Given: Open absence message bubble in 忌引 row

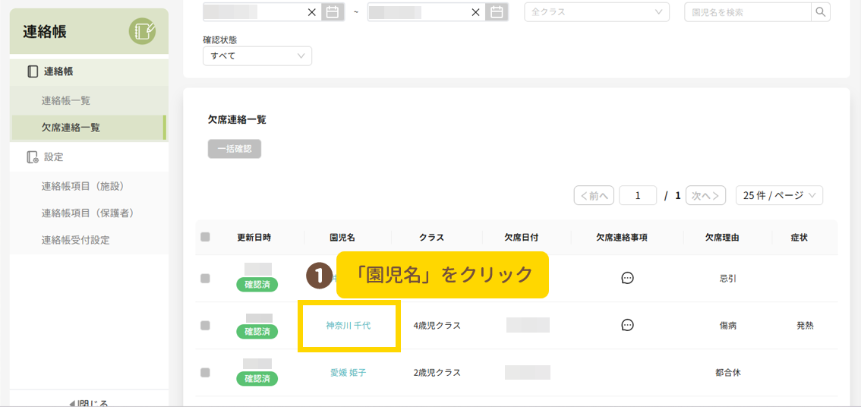Looking at the screenshot, I should coord(627,278).
